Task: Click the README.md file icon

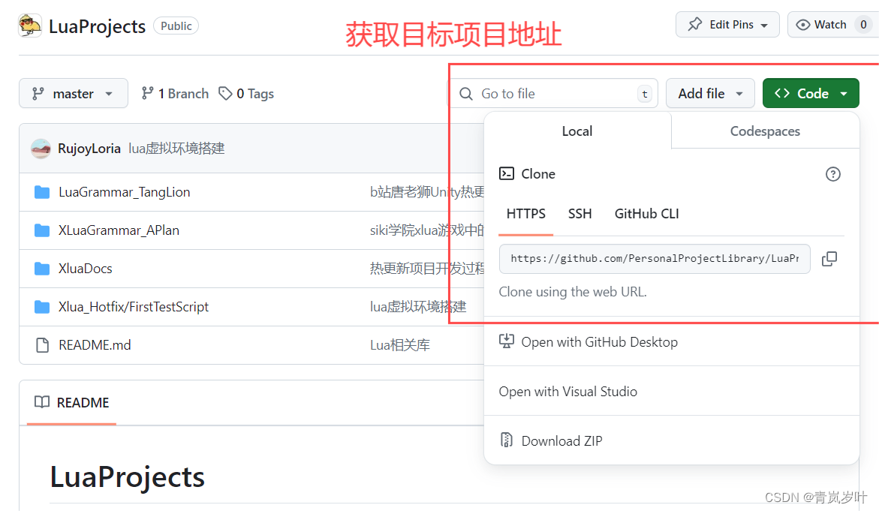Action: point(42,345)
